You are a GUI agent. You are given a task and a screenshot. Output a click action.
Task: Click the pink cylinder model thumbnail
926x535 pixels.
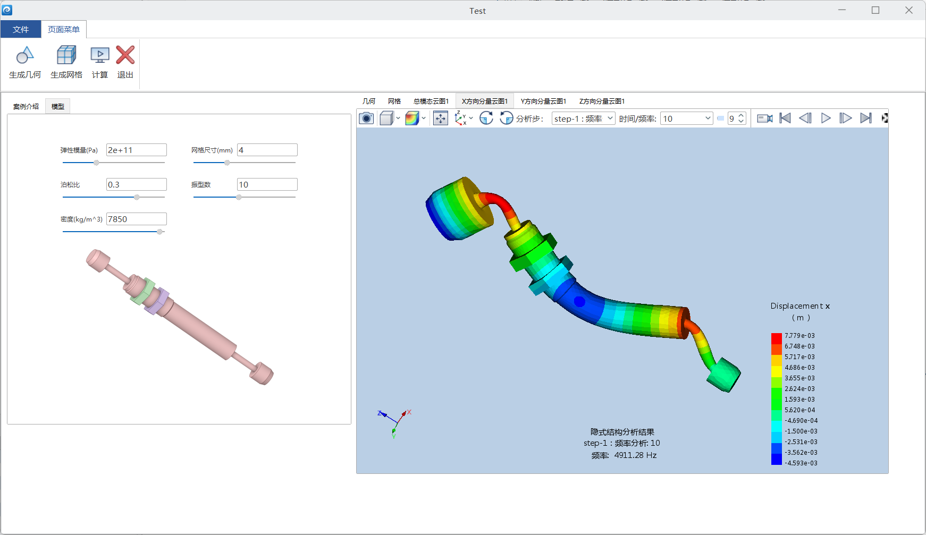[x=180, y=317]
